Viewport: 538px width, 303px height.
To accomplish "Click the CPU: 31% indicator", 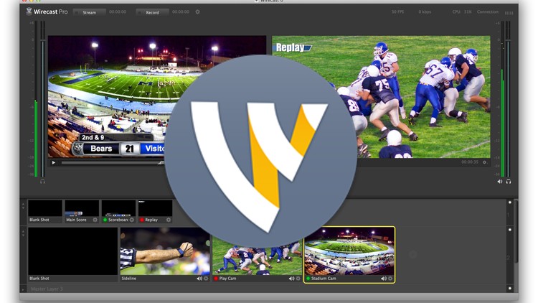I will point(462,11).
